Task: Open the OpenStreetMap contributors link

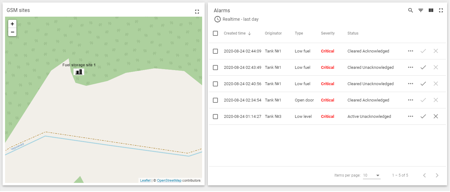Action: coord(169,180)
